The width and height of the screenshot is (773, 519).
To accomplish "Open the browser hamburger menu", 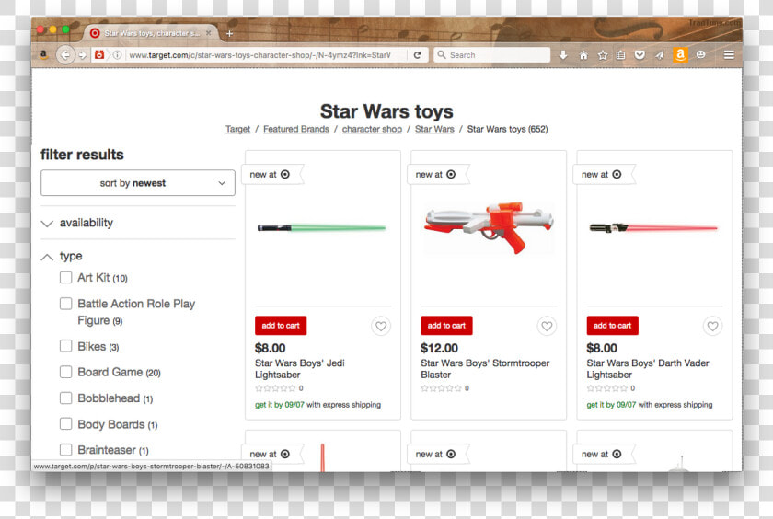I will [x=729, y=54].
